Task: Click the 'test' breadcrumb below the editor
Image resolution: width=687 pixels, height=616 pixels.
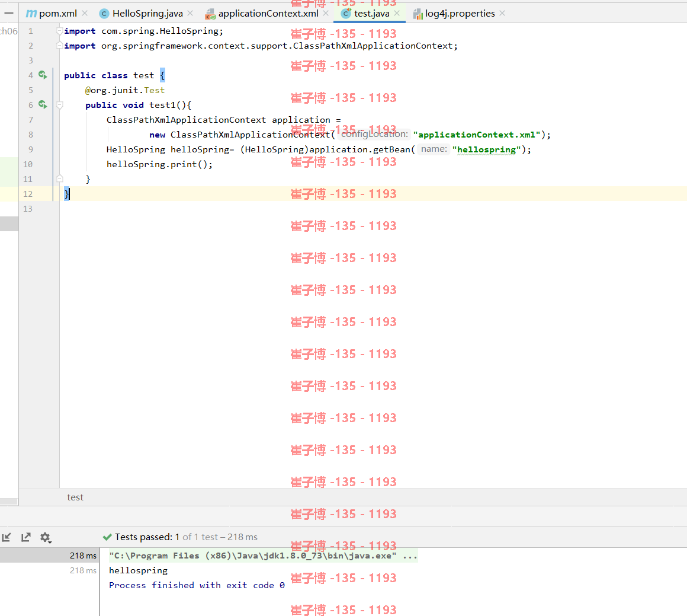Action: tap(75, 497)
